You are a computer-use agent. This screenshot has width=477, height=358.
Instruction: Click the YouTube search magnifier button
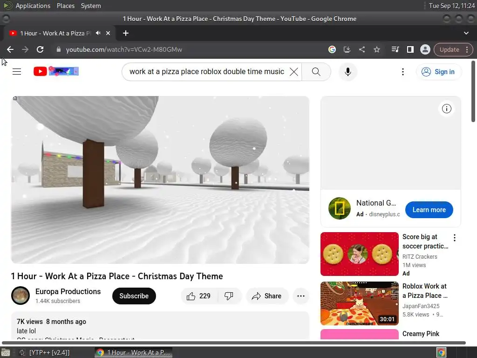[316, 72]
